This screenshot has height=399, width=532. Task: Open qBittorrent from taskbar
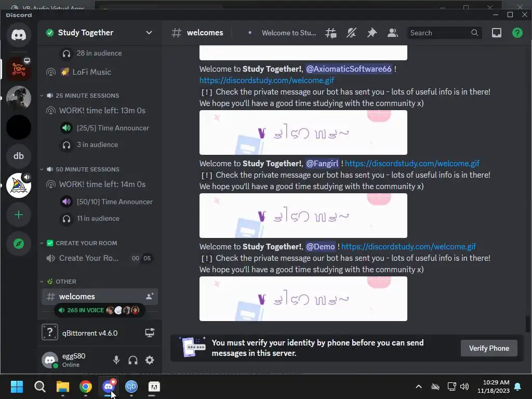pos(131,387)
